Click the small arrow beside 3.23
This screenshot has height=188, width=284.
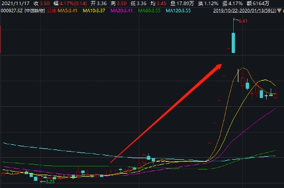(x=43, y=181)
